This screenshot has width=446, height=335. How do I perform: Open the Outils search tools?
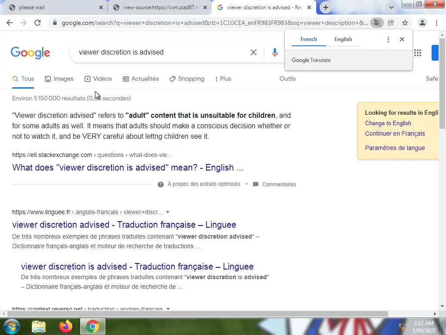[x=287, y=79]
